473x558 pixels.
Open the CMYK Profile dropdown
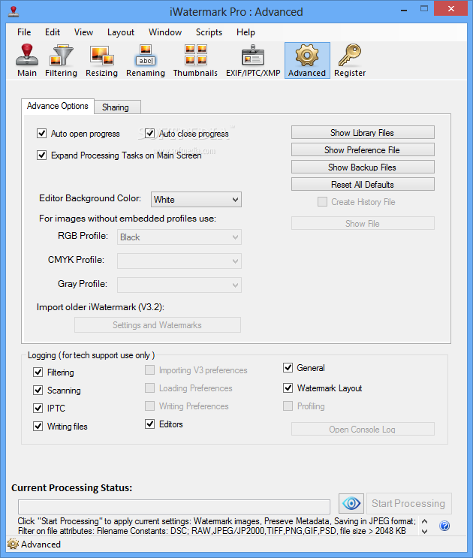pos(179,261)
